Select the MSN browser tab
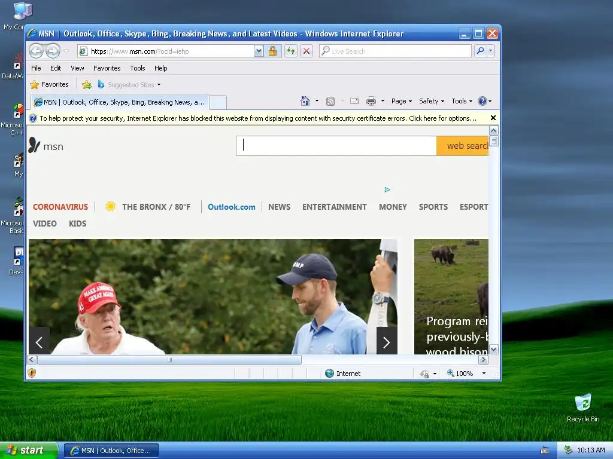Viewport: 613px width, 459px height. pyautogui.click(x=120, y=102)
